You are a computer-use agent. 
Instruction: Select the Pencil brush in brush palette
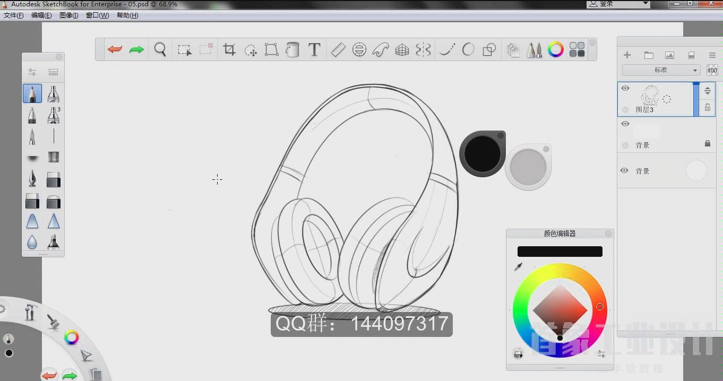(32, 93)
